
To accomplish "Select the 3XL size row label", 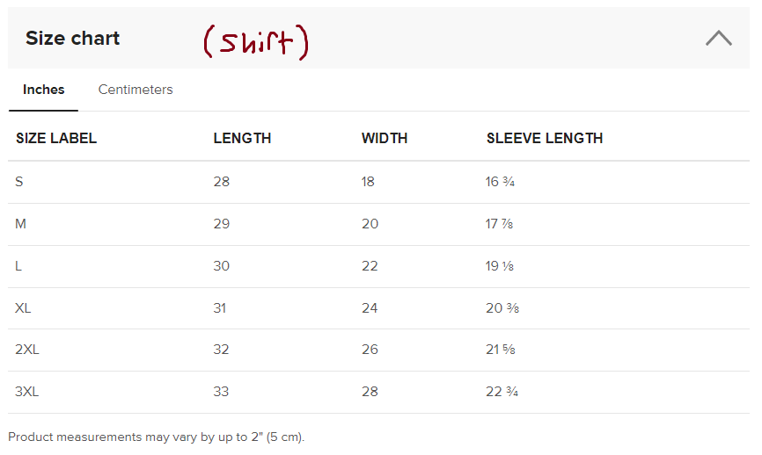I will click(27, 392).
